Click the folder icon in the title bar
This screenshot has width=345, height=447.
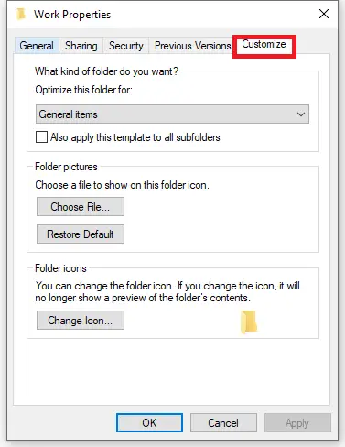coord(21,14)
